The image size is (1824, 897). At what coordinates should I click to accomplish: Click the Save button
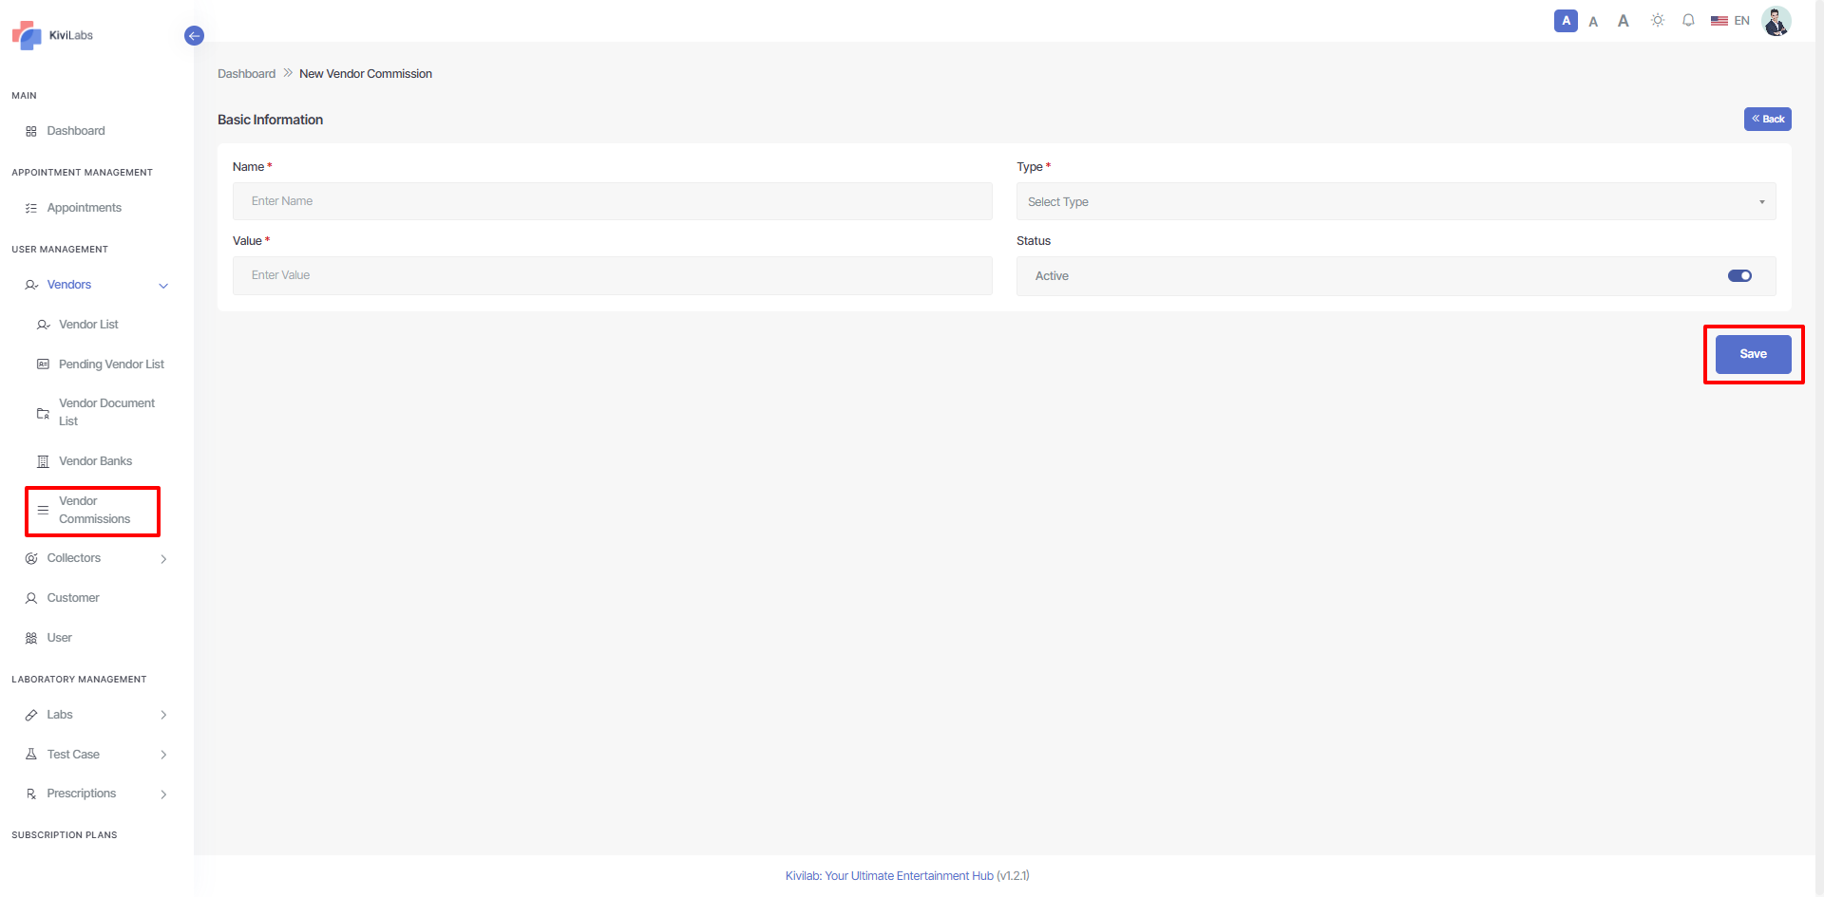pyautogui.click(x=1753, y=354)
